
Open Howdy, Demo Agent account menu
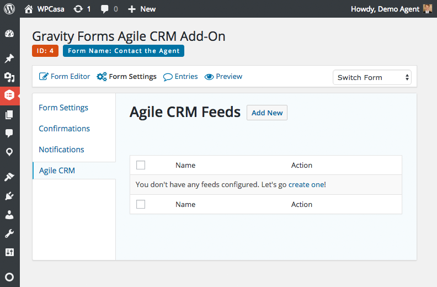point(391,9)
